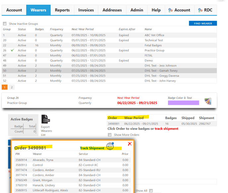The width and height of the screenshot is (228, 193).
Task: Select the Demo group row
Action: (x=109, y=61)
